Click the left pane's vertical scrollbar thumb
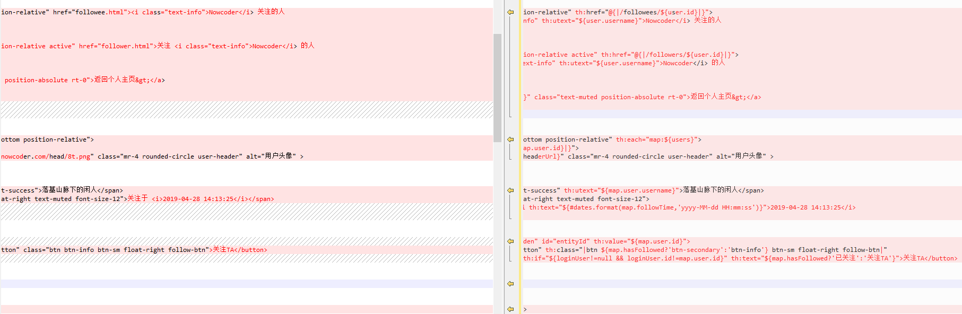 tap(497, 88)
